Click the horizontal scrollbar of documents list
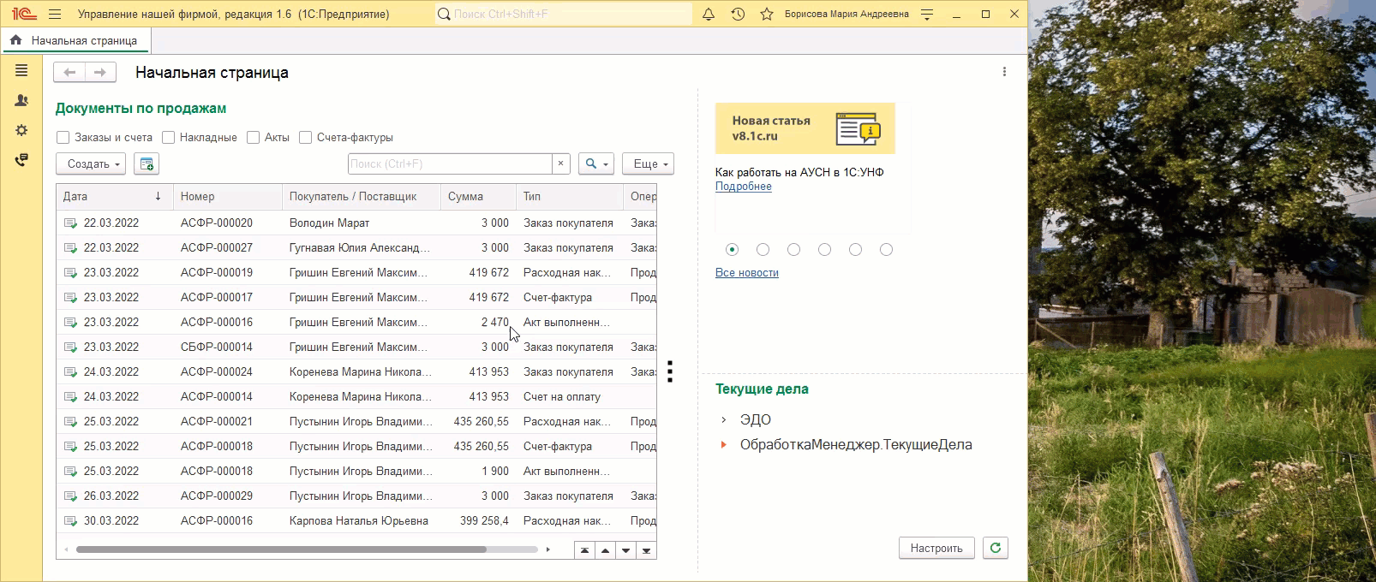1376x582 pixels. (281, 549)
